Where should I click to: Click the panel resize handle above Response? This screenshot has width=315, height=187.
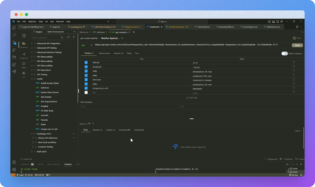coord(191,119)
